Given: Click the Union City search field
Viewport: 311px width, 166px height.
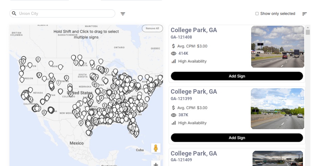Looking at the screenshot, I should 64,14.
